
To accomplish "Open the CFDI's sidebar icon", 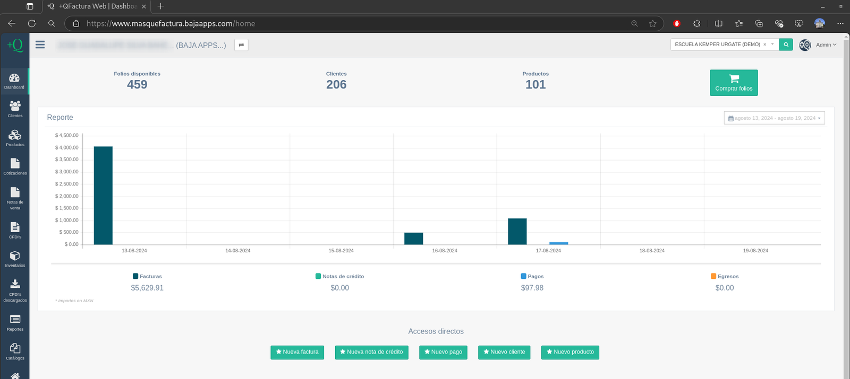I will pos(15,230).
